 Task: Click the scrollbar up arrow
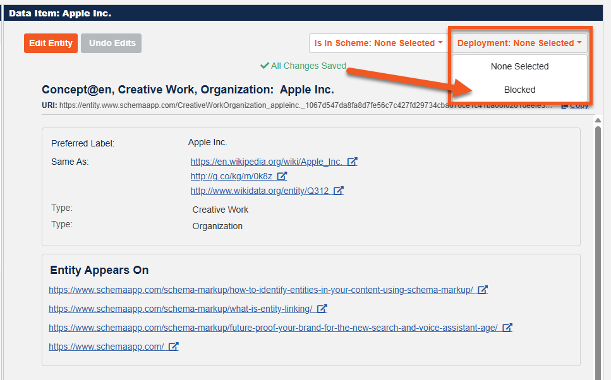pyautogui.click(x=598, y=121)
